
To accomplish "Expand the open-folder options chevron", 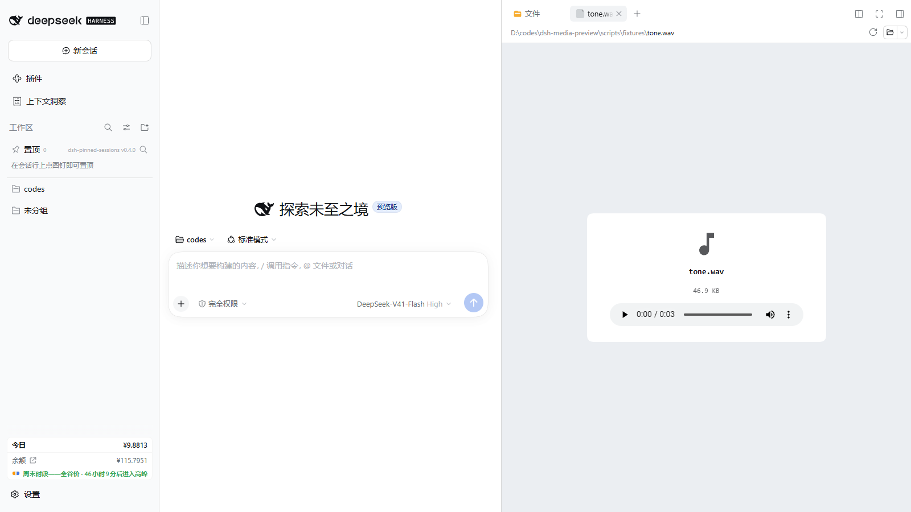I will (x=902, y=32).
